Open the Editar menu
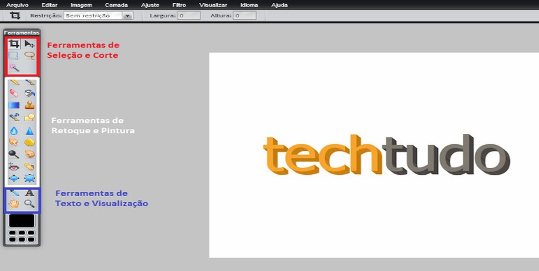 pyautogui.click(x=49, y=5)
